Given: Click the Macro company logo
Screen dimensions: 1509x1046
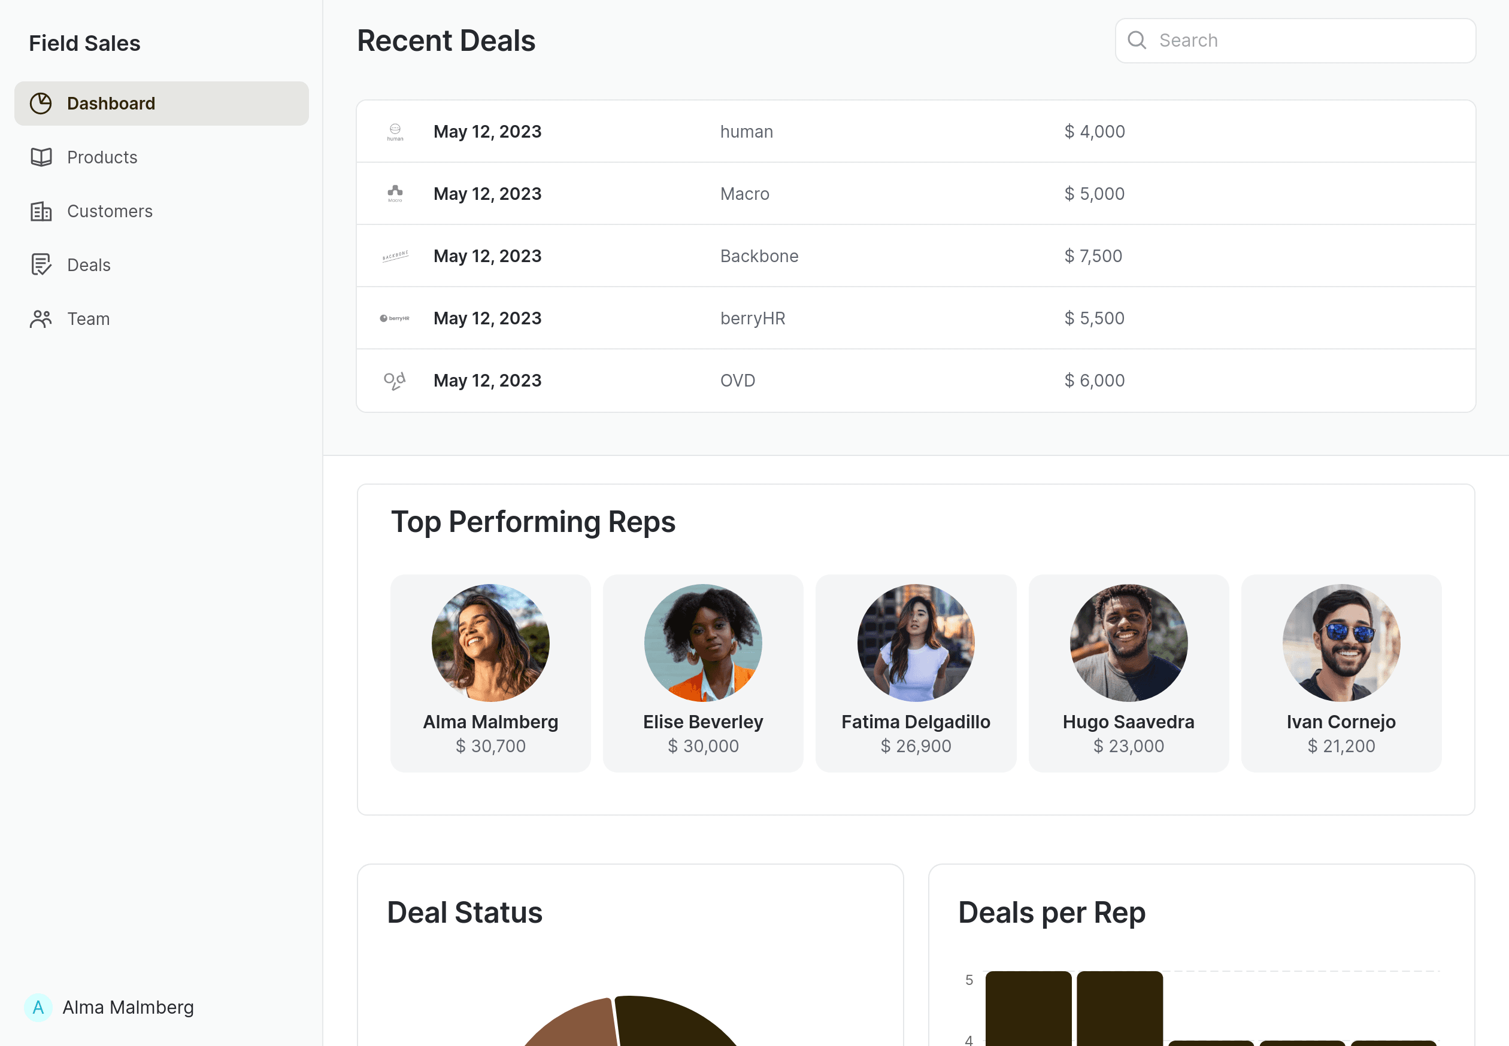Looking at the screenshot, I should 395,194.
